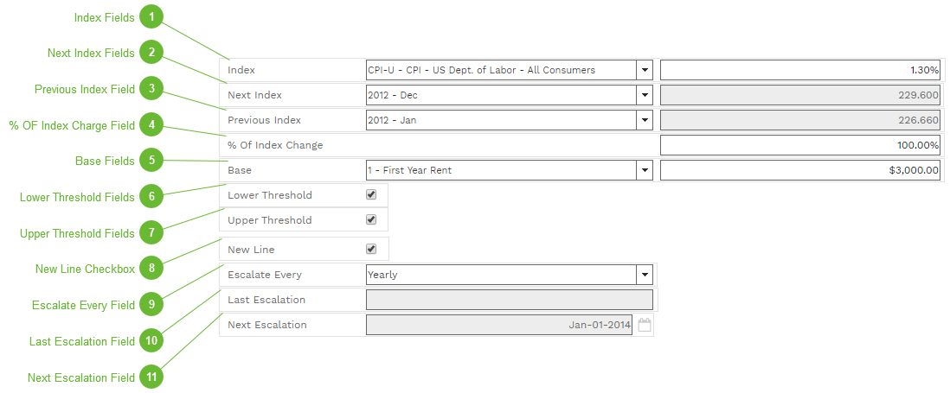950x393 pixels.
Task: Click the calendar icon beside Next Escalation
Action: [644, 326]
